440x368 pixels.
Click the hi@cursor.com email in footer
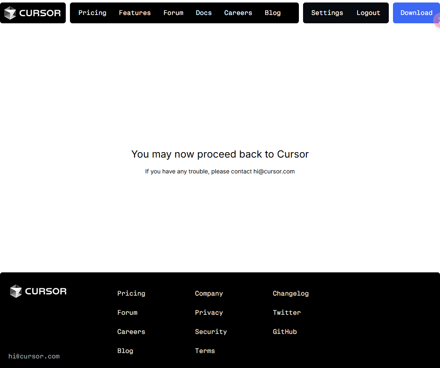[34, 356]
